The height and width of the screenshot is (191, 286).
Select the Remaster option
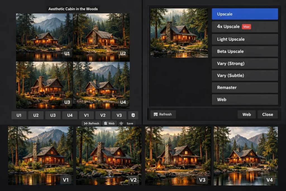pyautogui.click(x=245, y=88)
